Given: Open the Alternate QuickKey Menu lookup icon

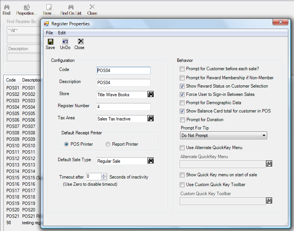Looking at the screenshot, I should (x=269, y=163).
